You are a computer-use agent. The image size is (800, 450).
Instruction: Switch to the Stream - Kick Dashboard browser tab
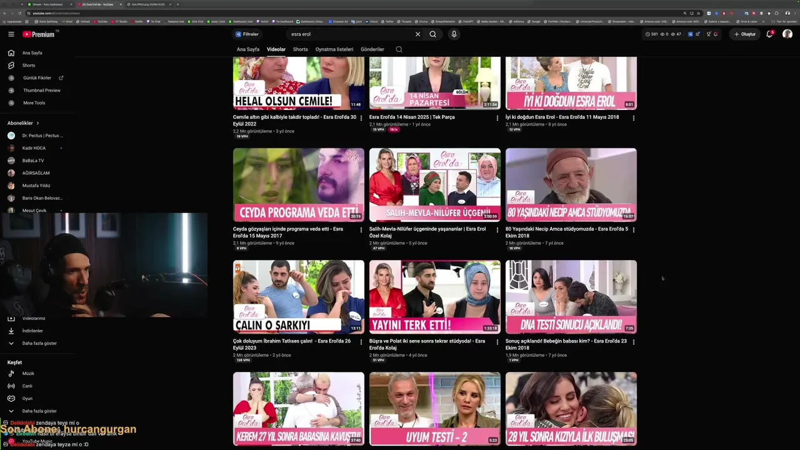click(47, 4)
